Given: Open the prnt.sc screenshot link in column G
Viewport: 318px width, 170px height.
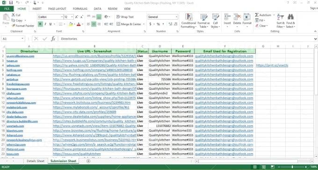Looking at the screenshot, I should pos(272,65).
